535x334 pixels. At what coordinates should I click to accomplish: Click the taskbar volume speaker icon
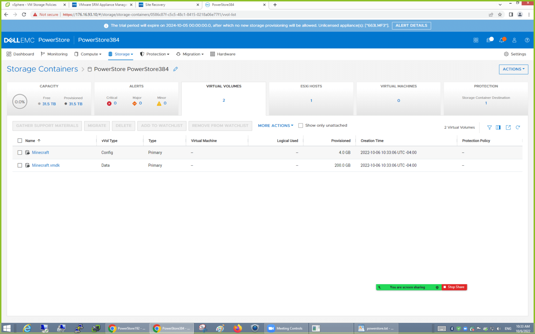pos(499,328)
